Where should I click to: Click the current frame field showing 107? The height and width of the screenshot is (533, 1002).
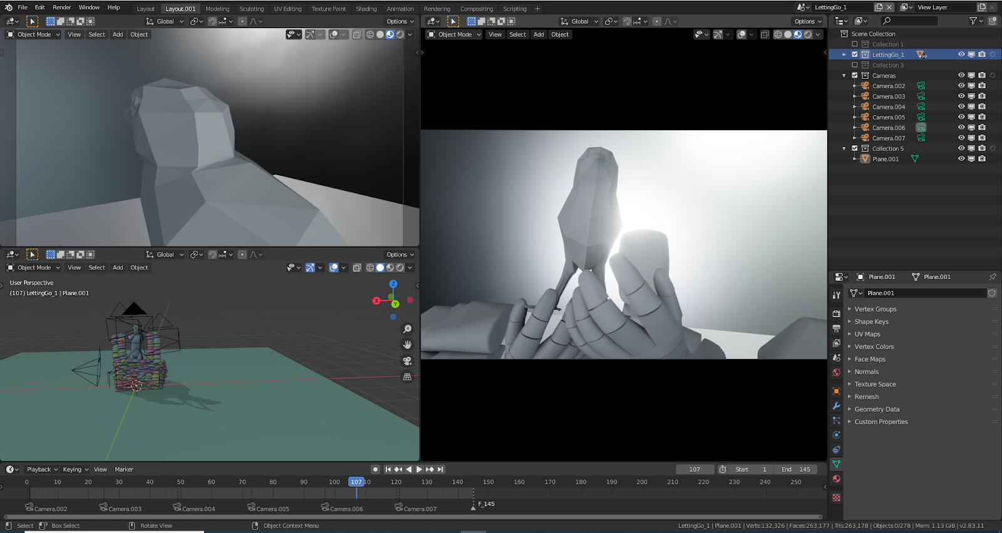(x=695, y=469)
